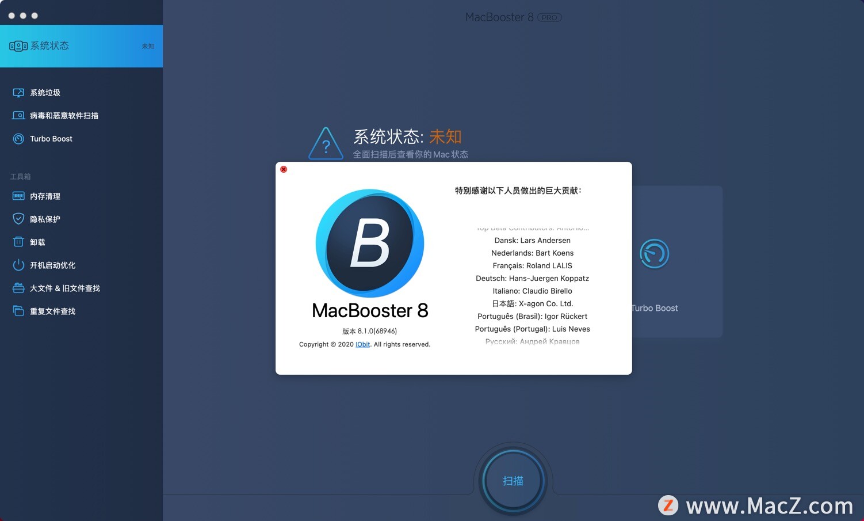Click the MacBooster 8 PRO title
This screenshot has width=864, height=521.
[513, 17]
